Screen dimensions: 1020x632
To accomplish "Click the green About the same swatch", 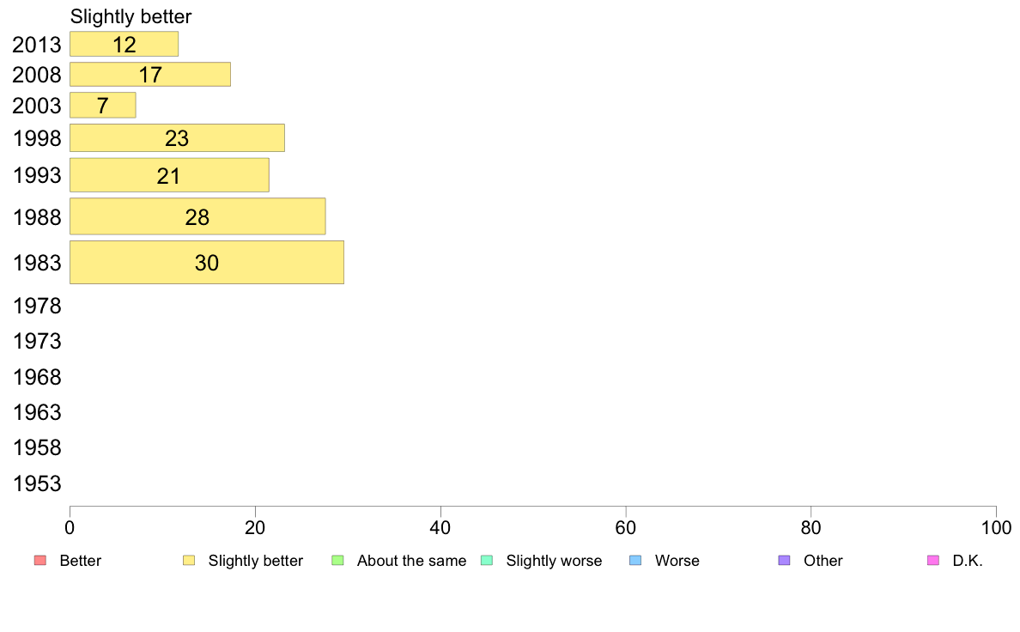I will pos(337,561).
